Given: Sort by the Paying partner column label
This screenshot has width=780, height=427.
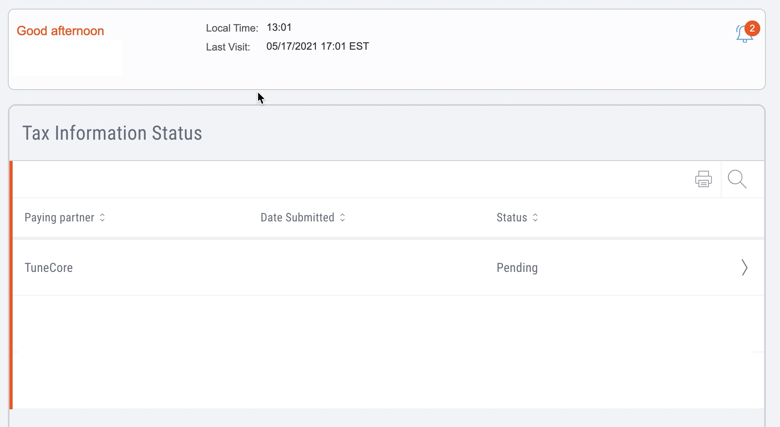Looking at the screenshot, I should pyautogui.click(x=59, y=217).
